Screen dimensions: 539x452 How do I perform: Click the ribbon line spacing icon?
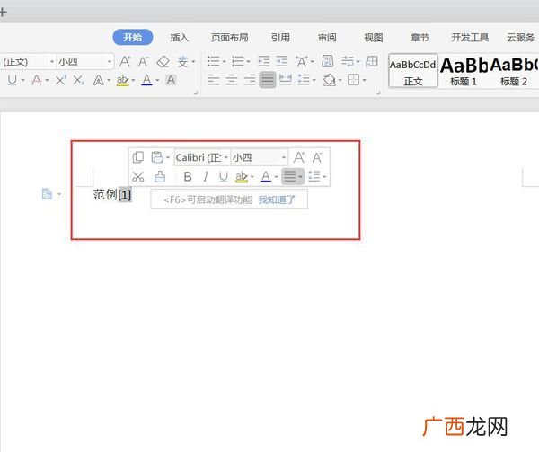304,80
